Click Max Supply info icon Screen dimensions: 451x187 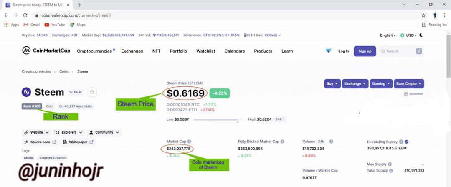(x=390, y=164)
